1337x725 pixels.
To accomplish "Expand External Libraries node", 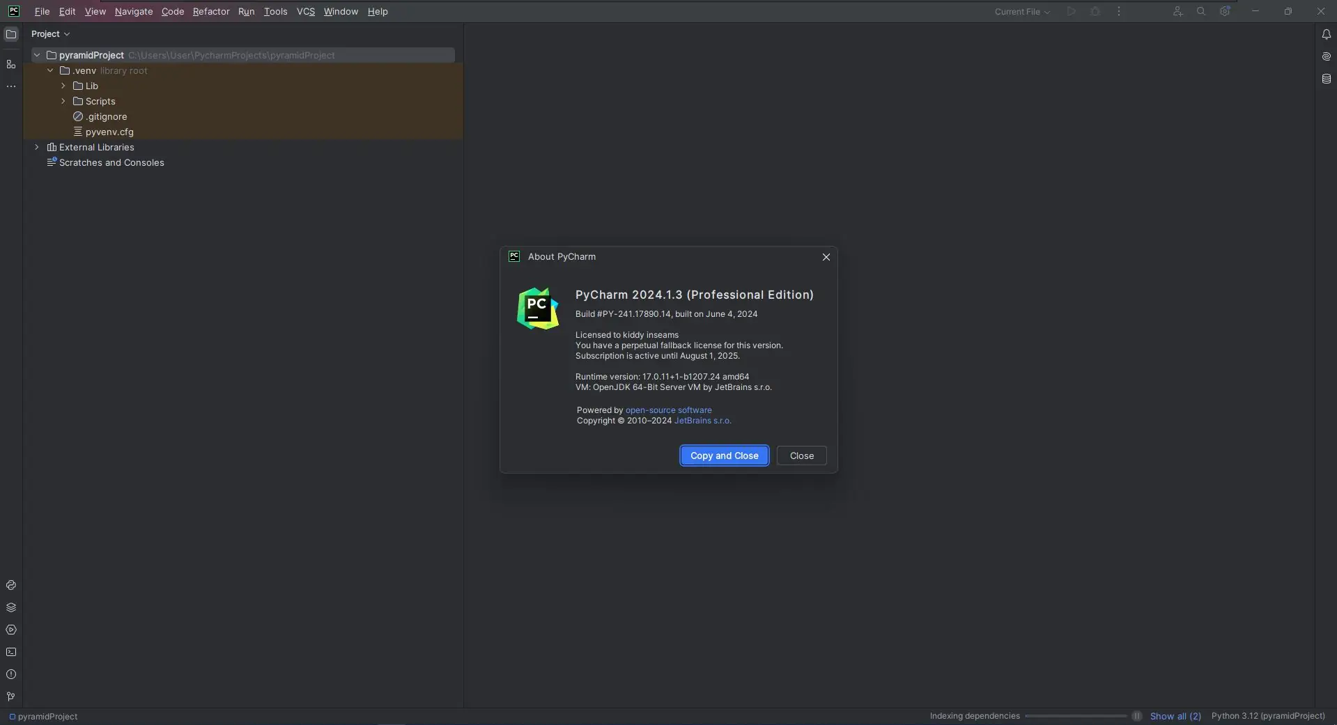I will click(37, 147).
